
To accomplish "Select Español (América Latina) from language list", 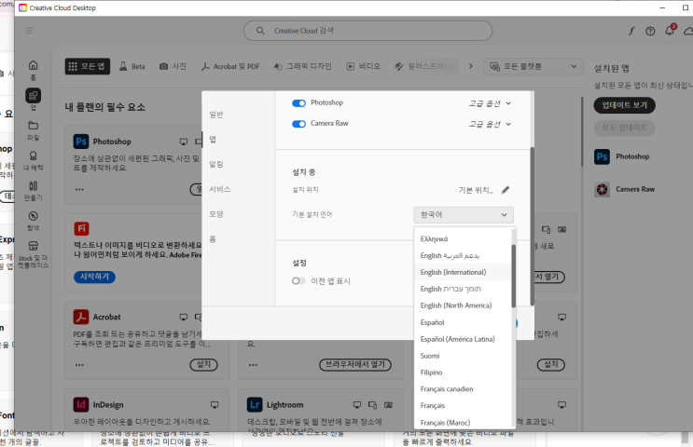I will pos(463,339).
